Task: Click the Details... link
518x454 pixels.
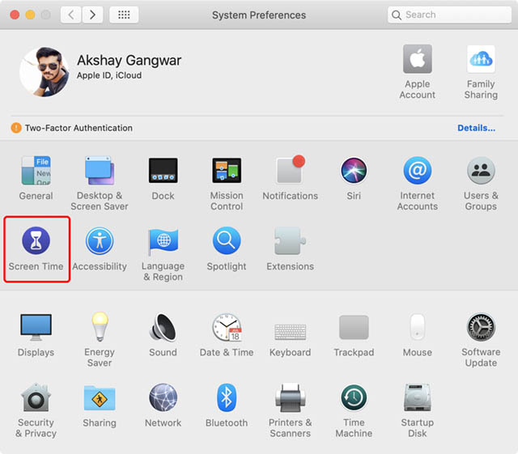Action: click(x=476, y=128)
